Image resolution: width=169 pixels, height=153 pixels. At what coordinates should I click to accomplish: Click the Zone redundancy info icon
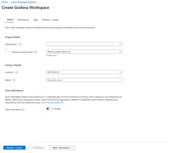click(x=23, y=110)
